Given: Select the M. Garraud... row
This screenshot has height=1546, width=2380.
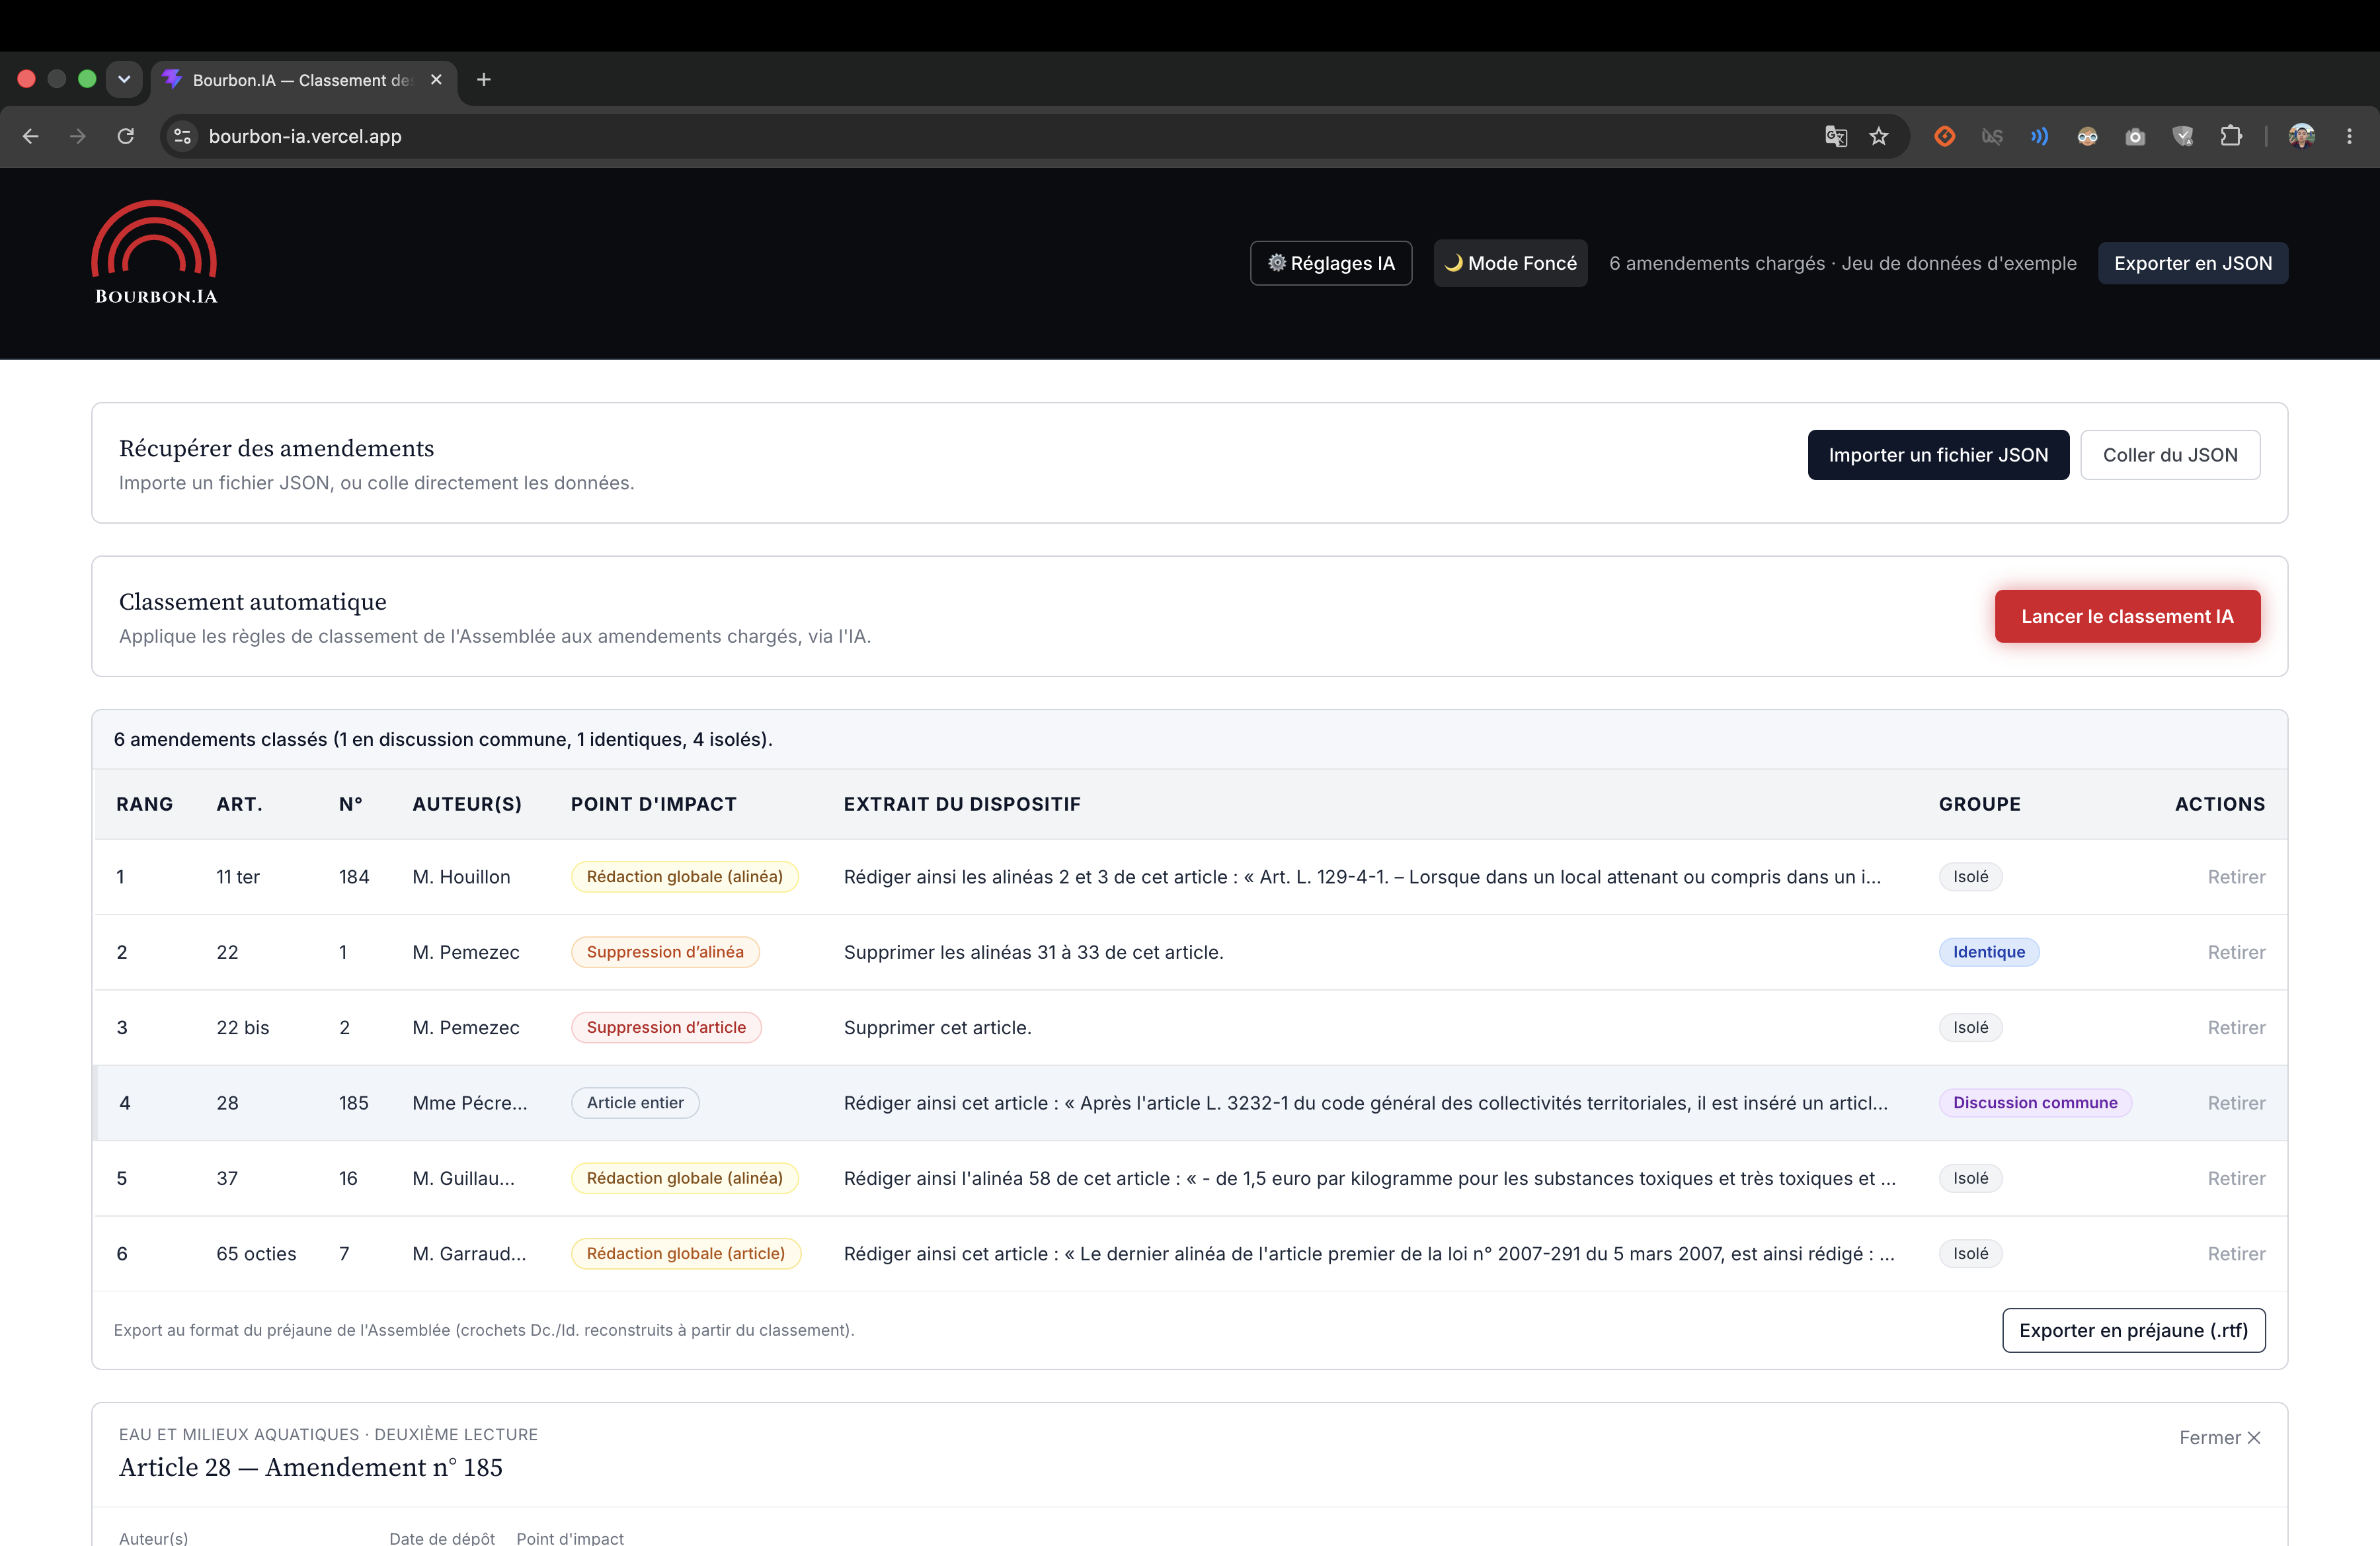Looking at the screenshot, I should pyautogui.click(x=1190, y=1254).
